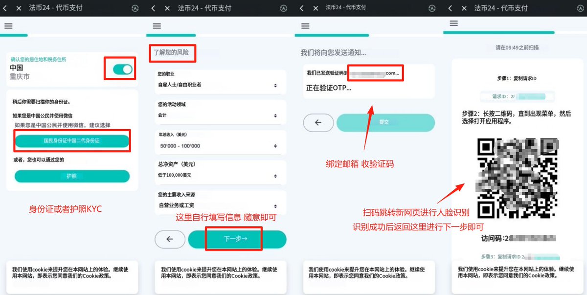
Task: Tap 法币24 - 代币支付 title on the 重庆市 screen
Action: click(x=56, y=8)
